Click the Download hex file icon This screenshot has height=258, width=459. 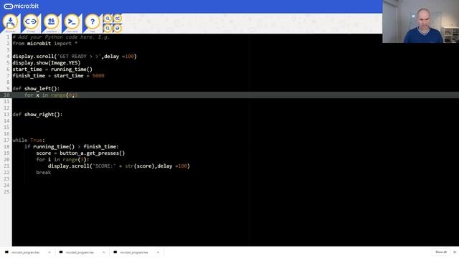11,22
